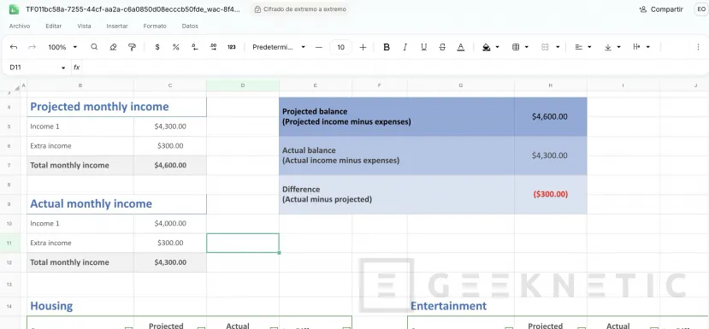The width and height of the screenshot is (709, 329).
Task: Click the horizontal align icon
Action: click(x=578, y=47)
